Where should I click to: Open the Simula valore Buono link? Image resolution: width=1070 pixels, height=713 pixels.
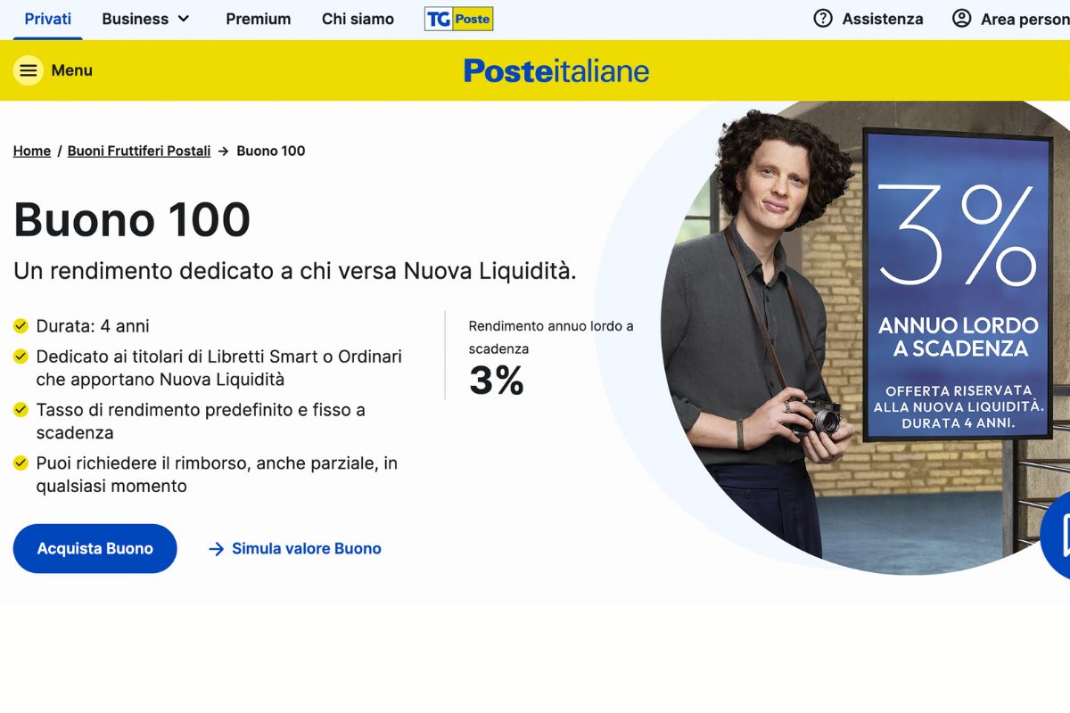(306, 549)
